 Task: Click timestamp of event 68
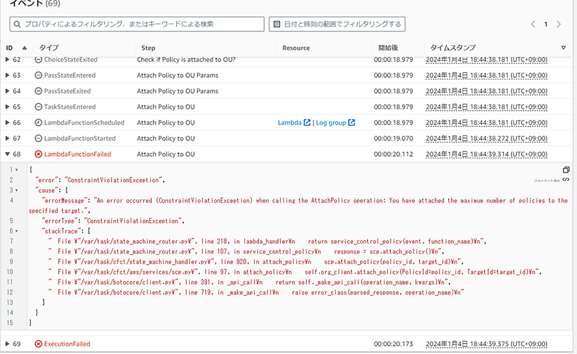(x=487, y=155)
